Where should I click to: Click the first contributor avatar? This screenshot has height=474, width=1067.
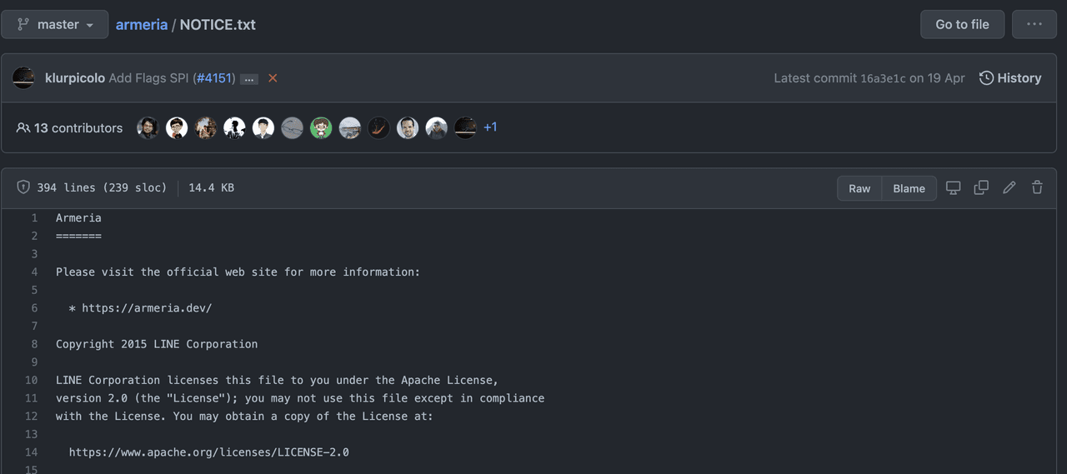point(148,127)
